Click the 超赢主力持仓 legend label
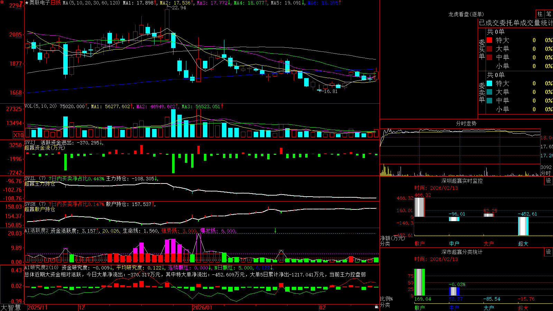 pos(40,184)
